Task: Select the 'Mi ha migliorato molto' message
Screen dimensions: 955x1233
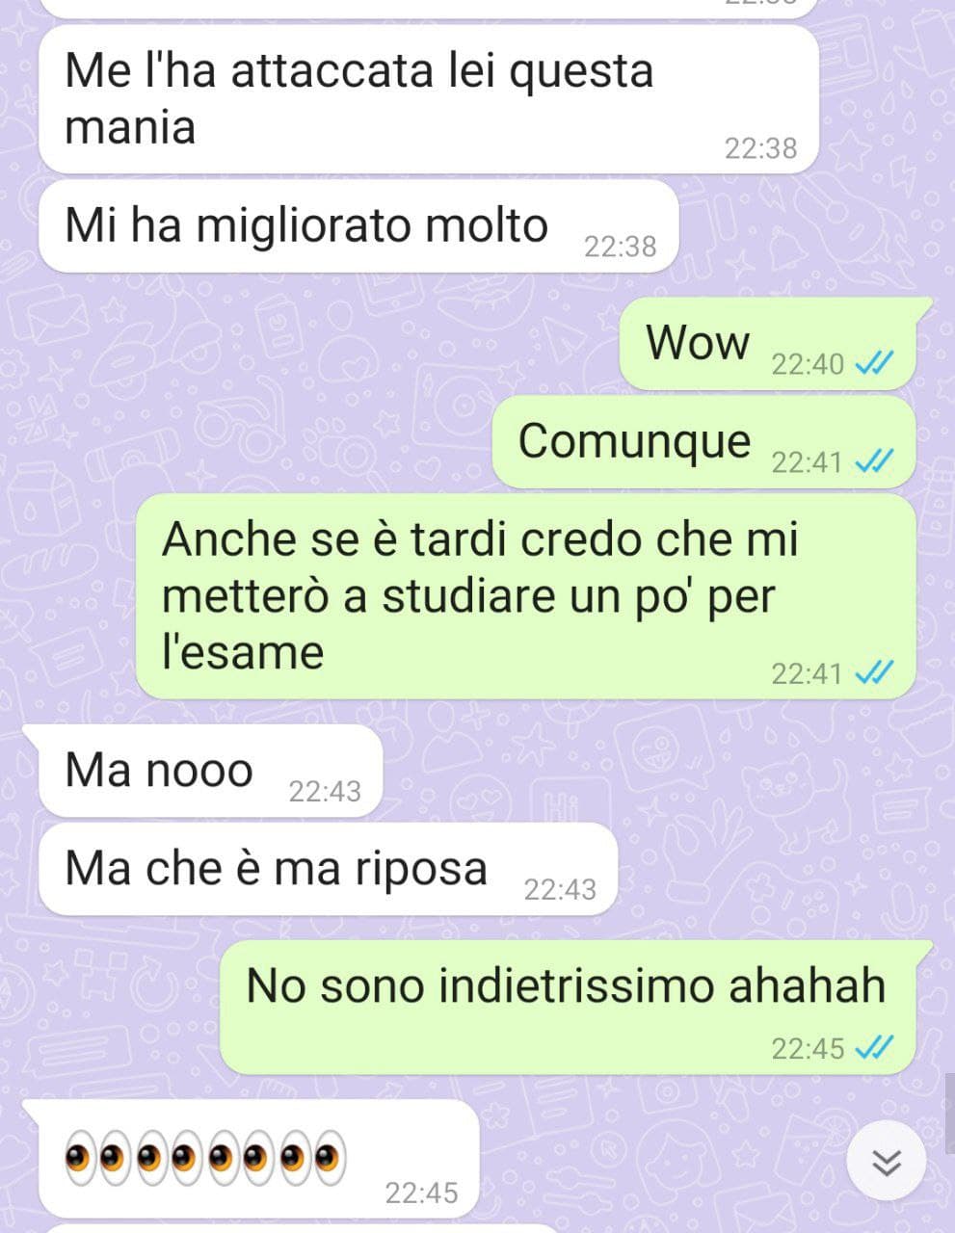Action: coord(358,226)
